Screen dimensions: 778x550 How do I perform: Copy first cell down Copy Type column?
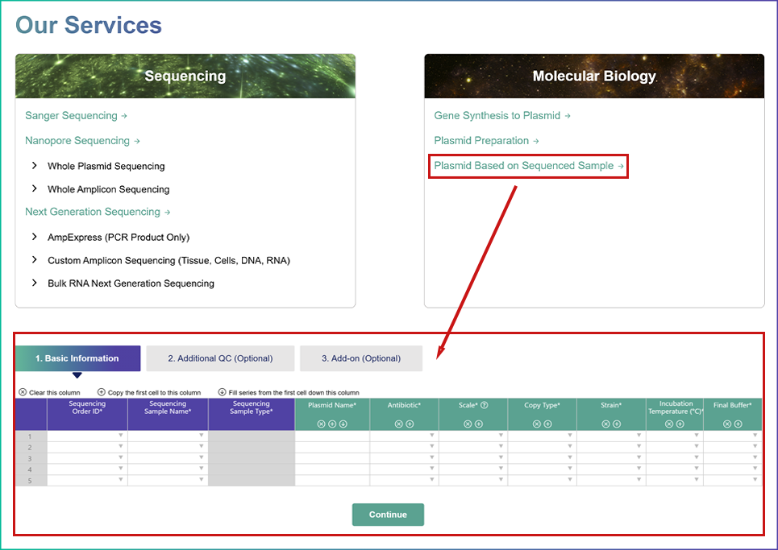547,424
